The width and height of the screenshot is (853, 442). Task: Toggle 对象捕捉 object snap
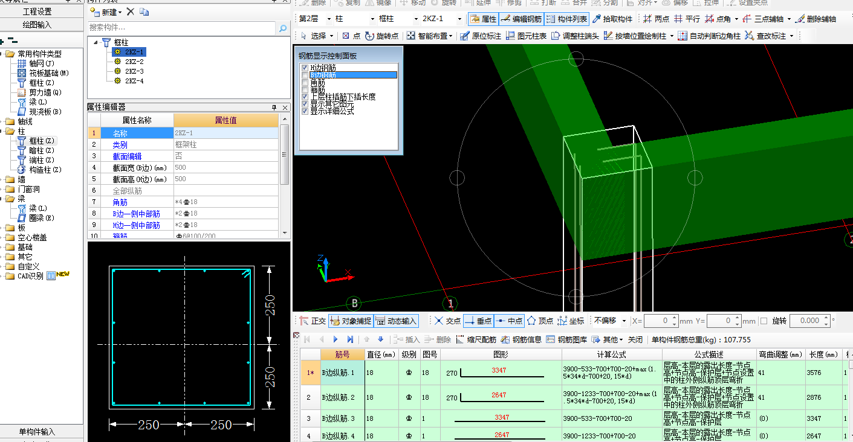click(x=351, y=321)
